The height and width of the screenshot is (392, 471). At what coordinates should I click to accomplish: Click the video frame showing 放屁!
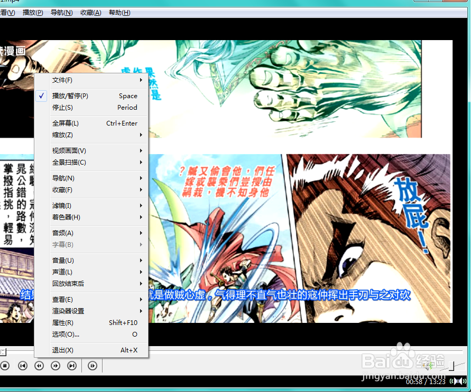click(369, 238)
